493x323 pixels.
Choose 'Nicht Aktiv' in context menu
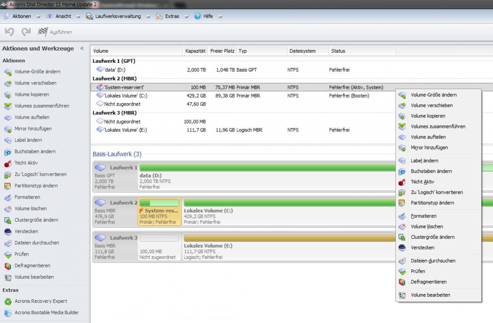coord(438,181)
